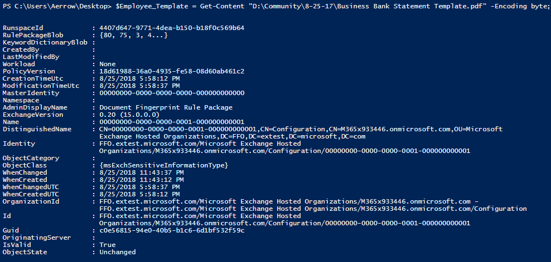The width and height of the screenshot is (551, 262).
Task: Click the IsValid value True
Action: click(x=108, y=245)
